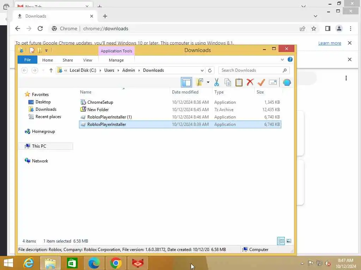
Task: Click Local Disk (C:) in address path
Action: [x=83, y=70]
